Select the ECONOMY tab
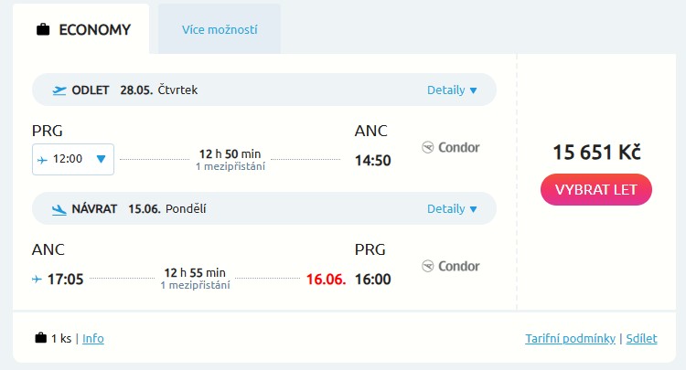Screen dimensions: 686x370 click(81, 29)
